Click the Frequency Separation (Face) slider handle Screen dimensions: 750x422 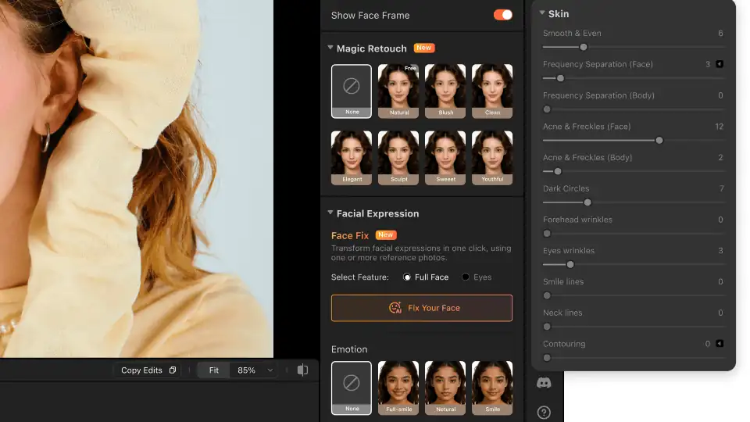click(561, 78)
